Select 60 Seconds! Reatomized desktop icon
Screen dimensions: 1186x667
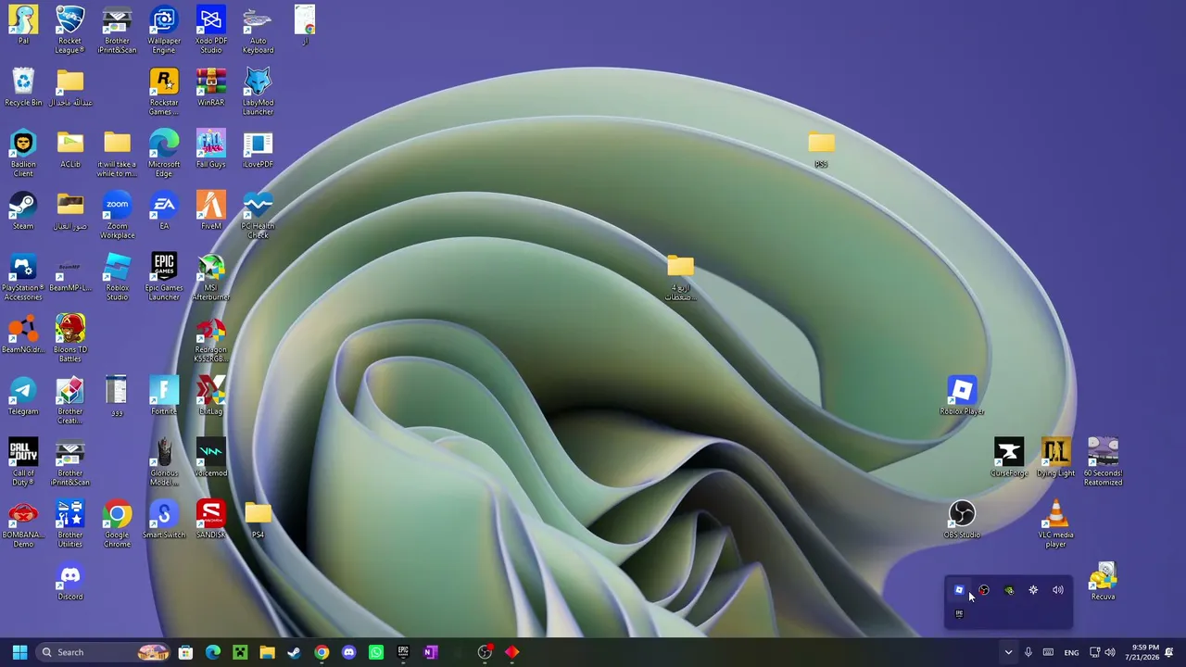click(x=1103, y=463)
